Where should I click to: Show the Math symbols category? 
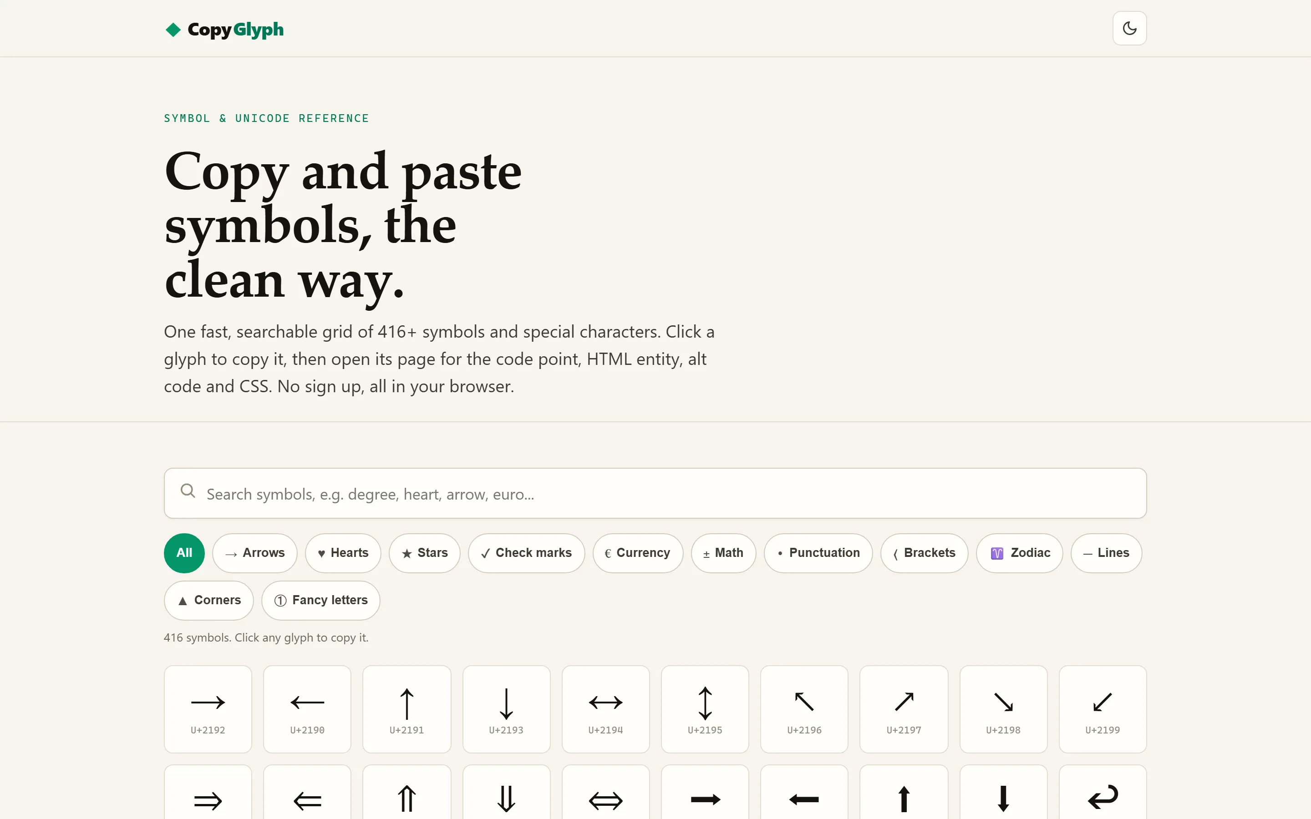723,552
